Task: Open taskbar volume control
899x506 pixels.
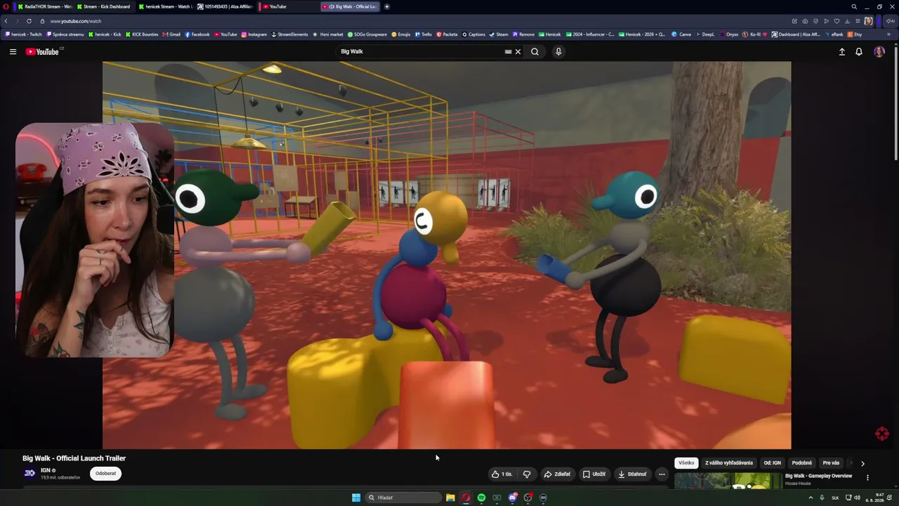Action: coord(857,498)
